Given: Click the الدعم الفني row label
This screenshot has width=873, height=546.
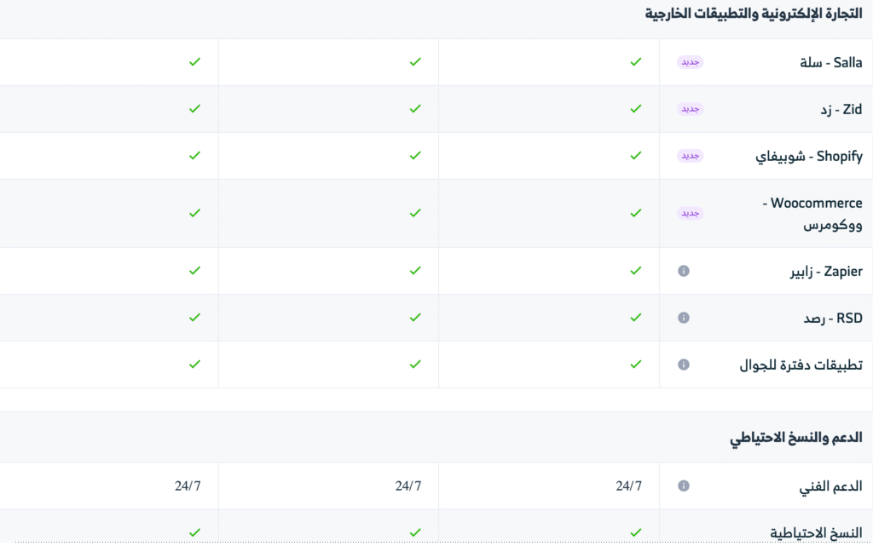Looking at the screenshot, I should pos(830,486).
